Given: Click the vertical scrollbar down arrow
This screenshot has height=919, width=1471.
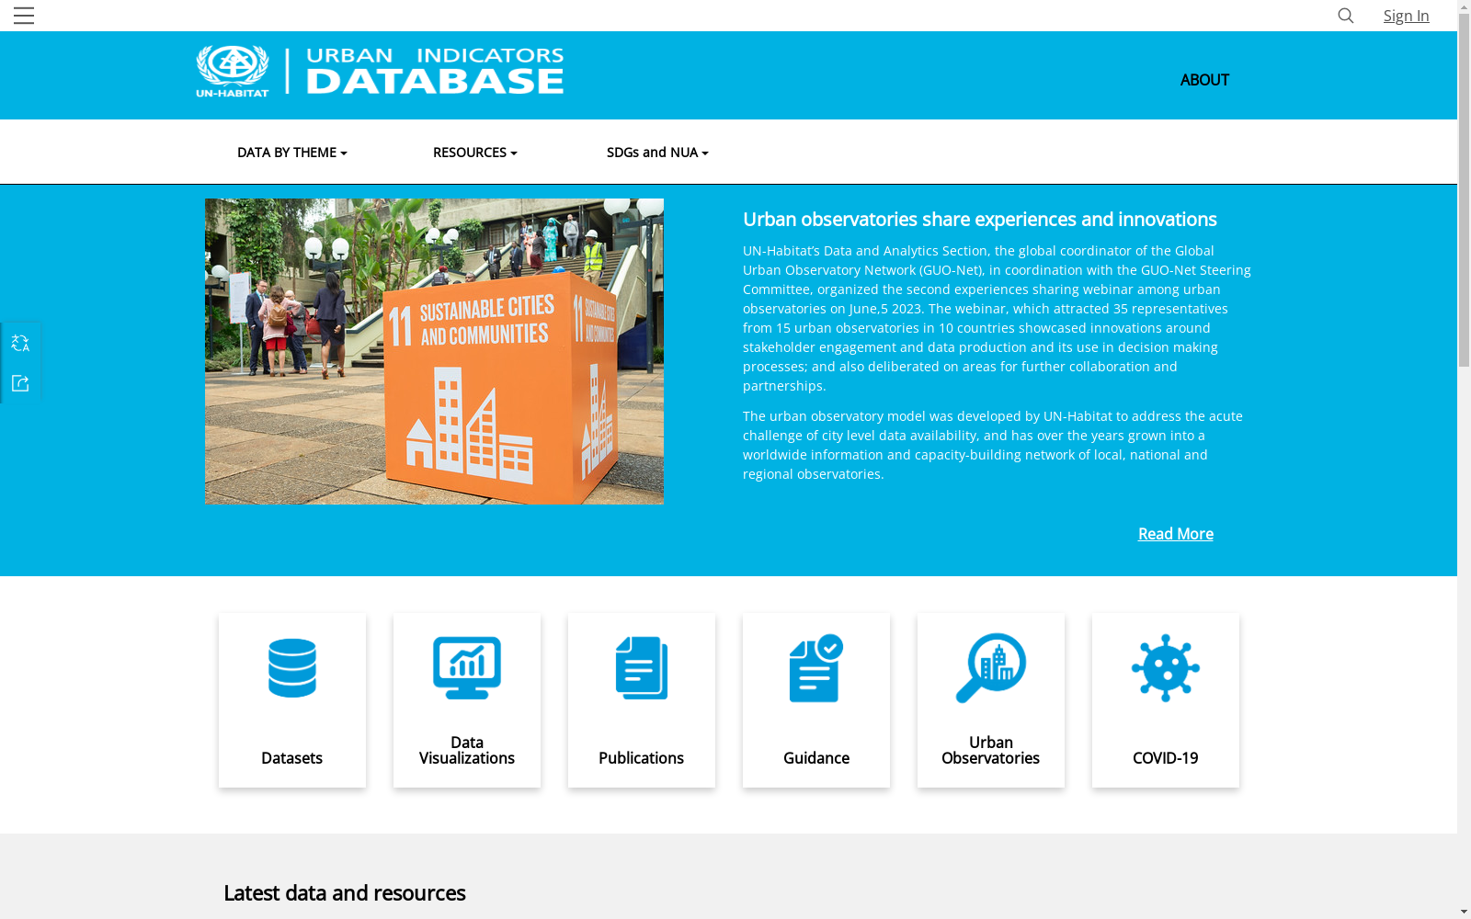Looking at the screenshot, I should coord(1464,912).
